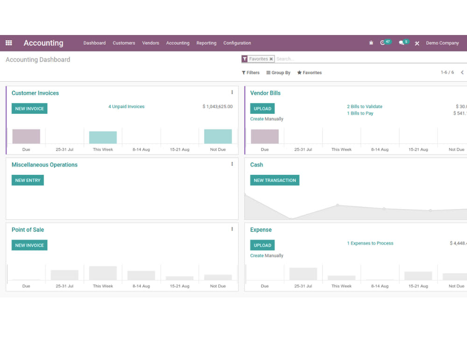Open activities clock icon with 47 badge
The width and height of the screenshot is (467, 350).
coord(385,42)
